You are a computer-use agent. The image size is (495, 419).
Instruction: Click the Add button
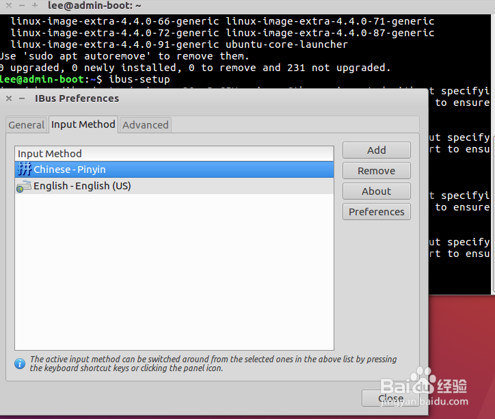[376, 150]
